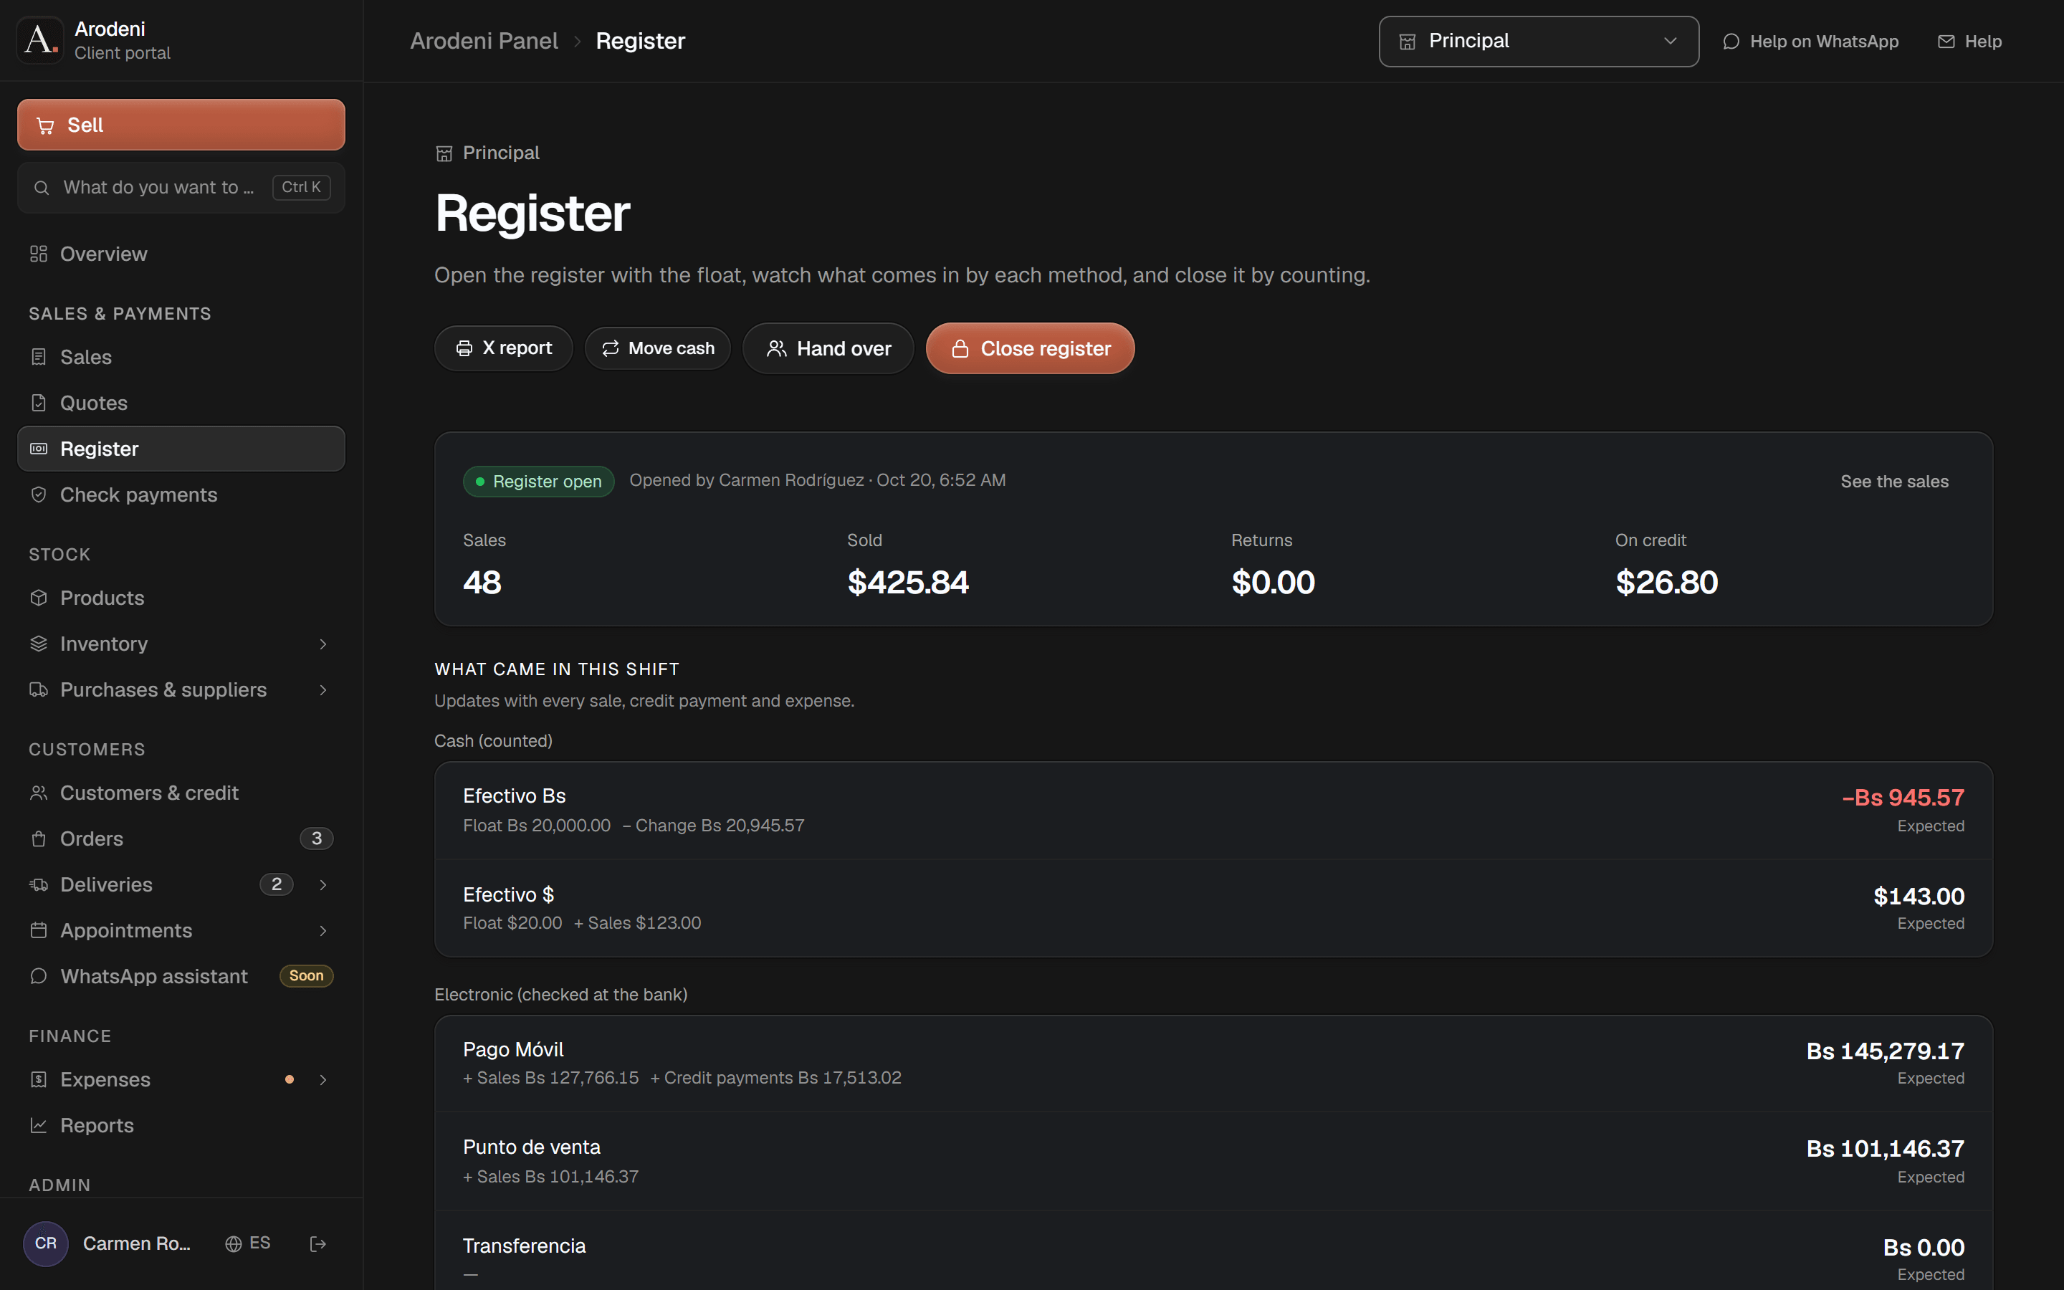Click the Register open status badge
Viewport: 2064px width, 1290px height.
click(538, 481)
